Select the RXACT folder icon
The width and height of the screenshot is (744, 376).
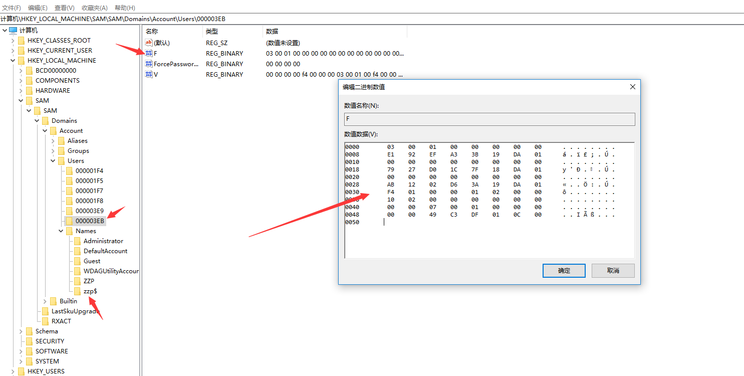(45, 321)
